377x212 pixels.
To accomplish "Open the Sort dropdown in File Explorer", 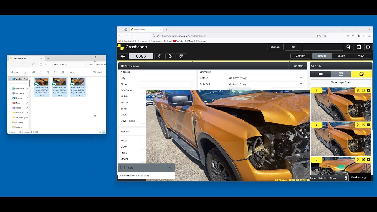I will point(74,72).
